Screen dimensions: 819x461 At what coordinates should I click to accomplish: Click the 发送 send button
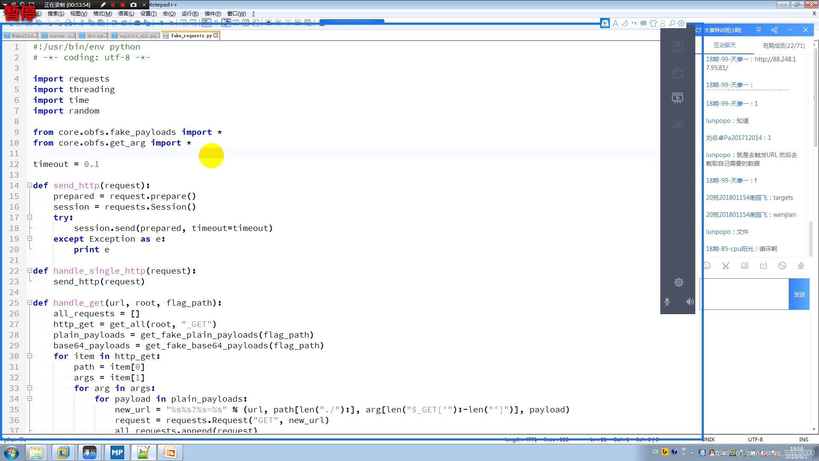coord(799,295)
